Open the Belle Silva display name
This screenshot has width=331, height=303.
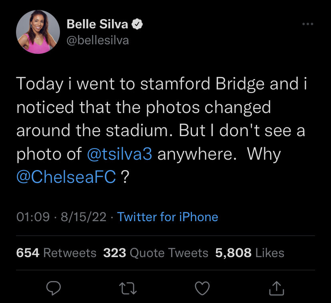tap(97, 24)
